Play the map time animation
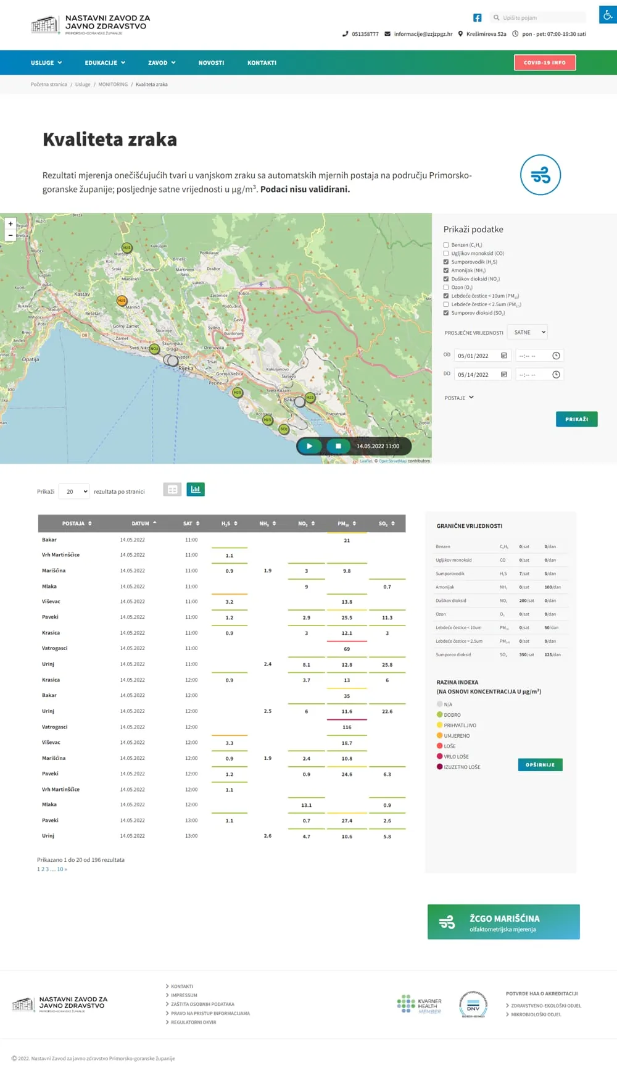Screen dimensions: 617x1078 310,446
